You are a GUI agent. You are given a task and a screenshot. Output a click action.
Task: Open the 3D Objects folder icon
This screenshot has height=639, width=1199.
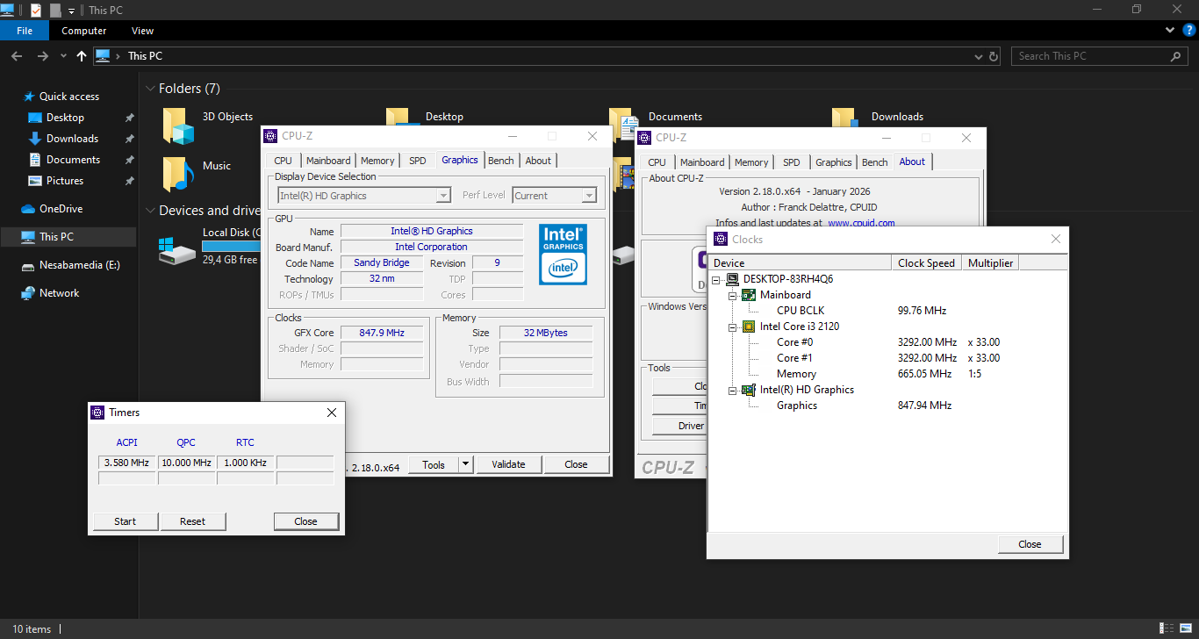[x=178, y=126]
